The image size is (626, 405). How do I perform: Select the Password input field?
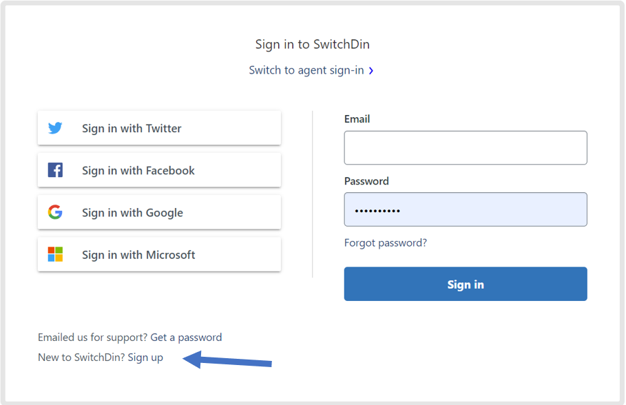coord(466,209)
